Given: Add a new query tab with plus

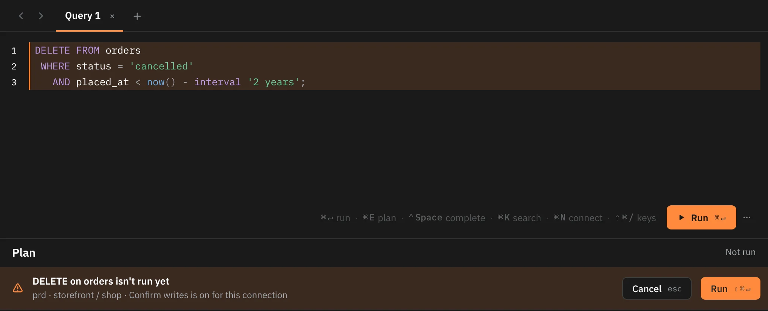Looking at the screenshot, I should pos(137,16).
